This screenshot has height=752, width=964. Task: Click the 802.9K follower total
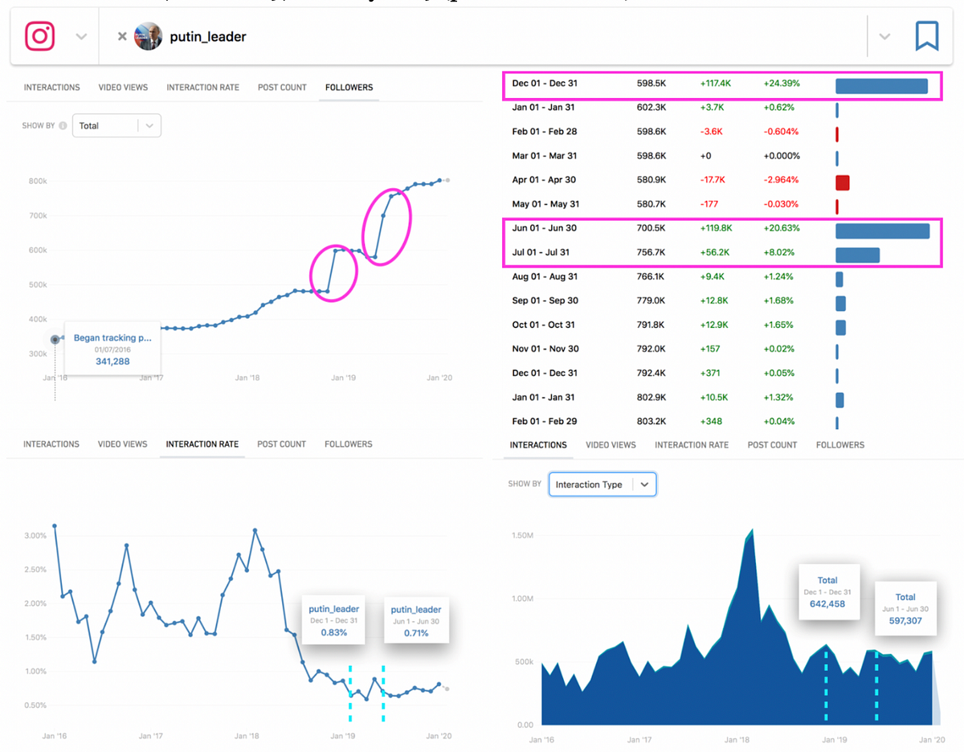pyautogui.click(x=651, y=397)
